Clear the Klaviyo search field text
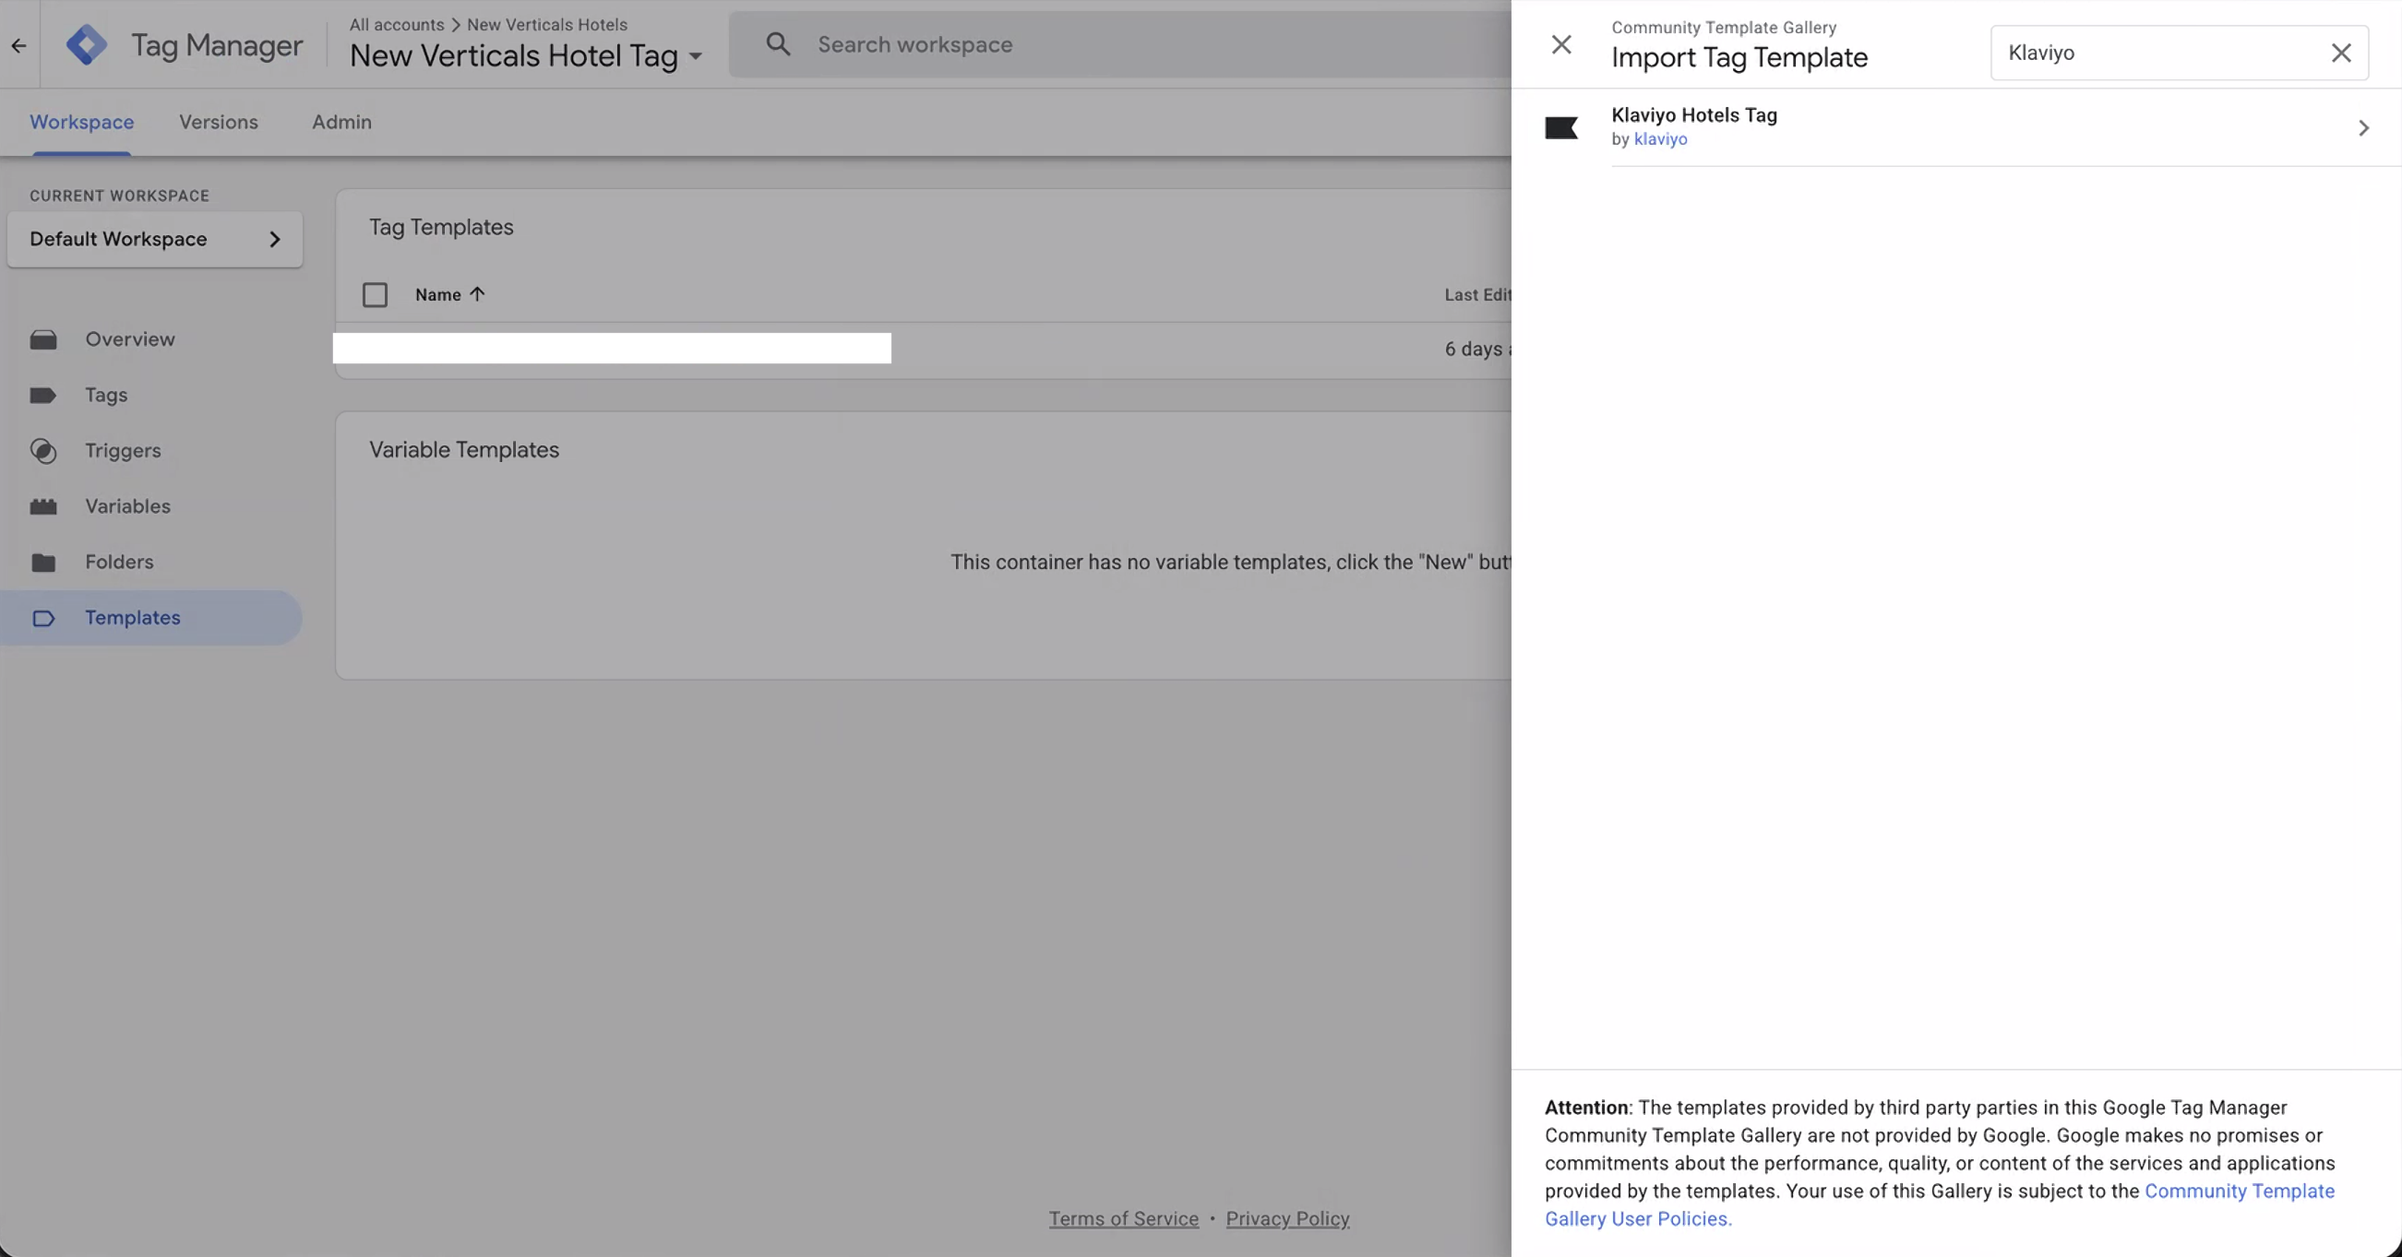The image size is (2402, 1257). click(x=2340, y=53)
